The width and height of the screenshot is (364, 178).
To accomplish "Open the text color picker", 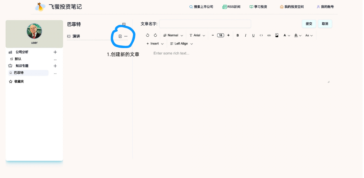I will pos(287,35).
